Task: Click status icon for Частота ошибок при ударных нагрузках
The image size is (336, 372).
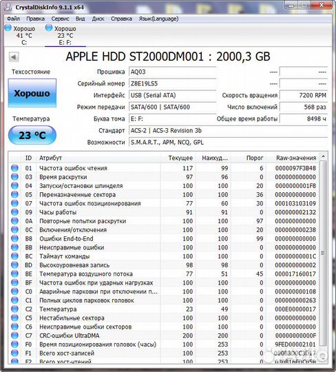Action: (14, 282)
